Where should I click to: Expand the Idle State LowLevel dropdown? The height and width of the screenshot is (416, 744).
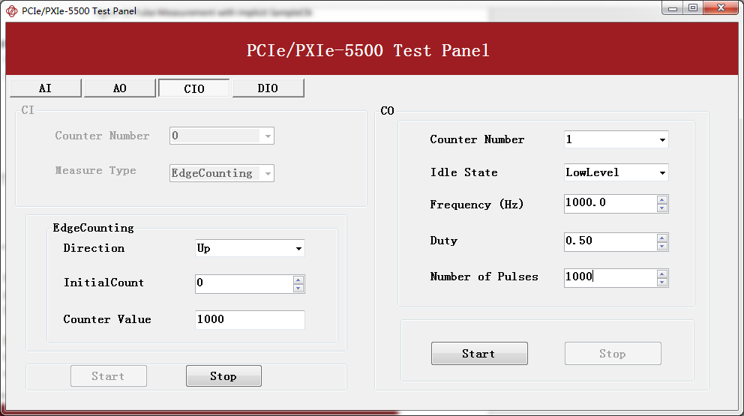point(616,172)
